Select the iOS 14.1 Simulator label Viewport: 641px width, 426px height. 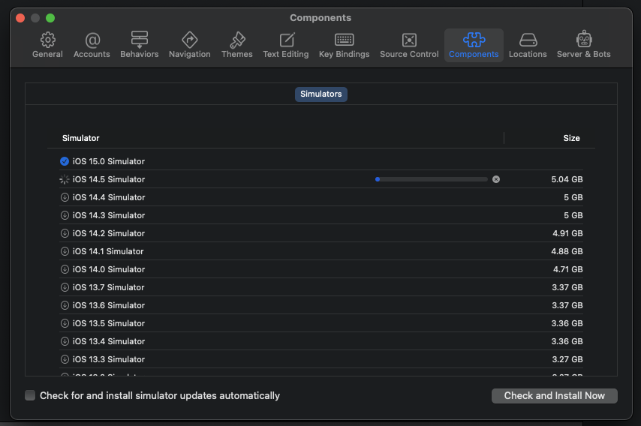(x=108, y=251)
